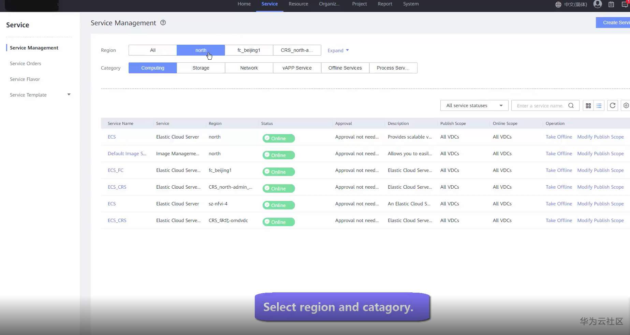Open the ECS service in north region

coord(112,137)
